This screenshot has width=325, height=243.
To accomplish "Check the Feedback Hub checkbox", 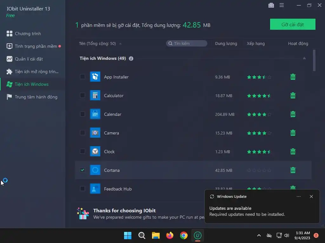I will point(83,189).
